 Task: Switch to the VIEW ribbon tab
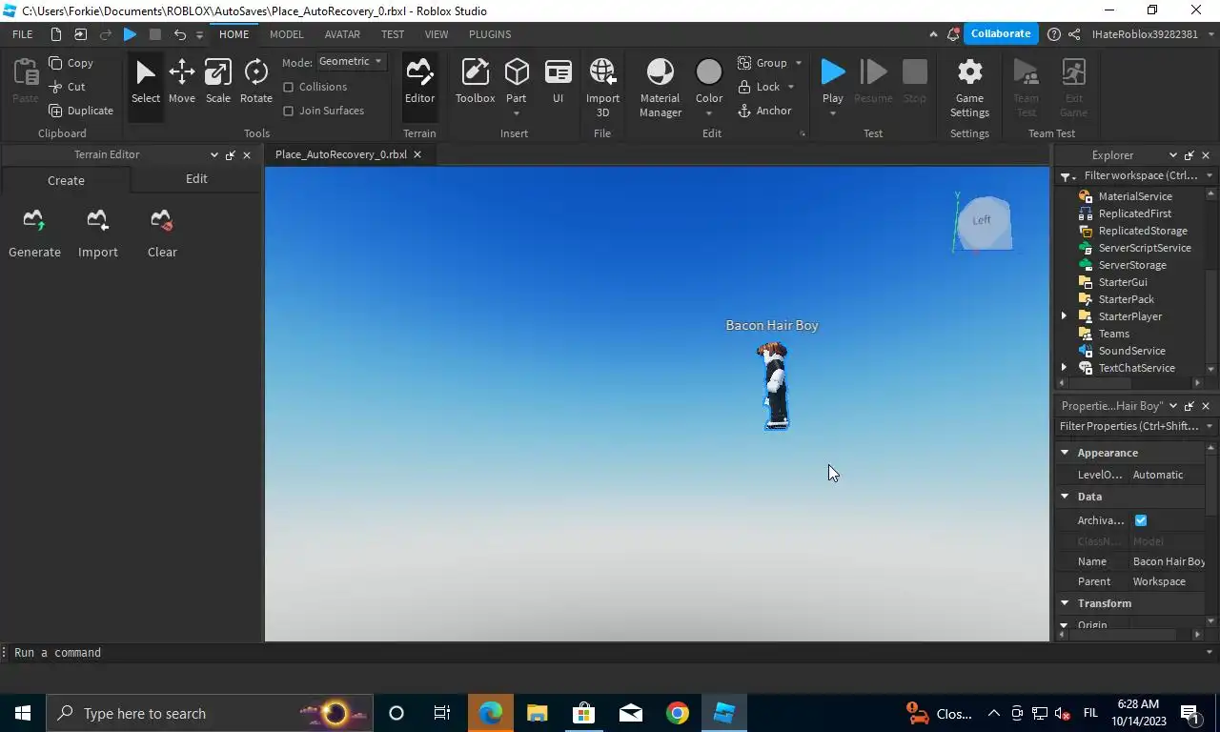[437, 34]
